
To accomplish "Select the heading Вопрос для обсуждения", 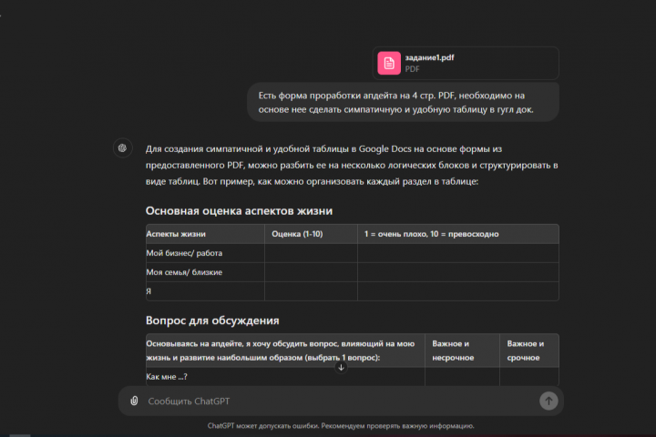I will tap(212, 320).
